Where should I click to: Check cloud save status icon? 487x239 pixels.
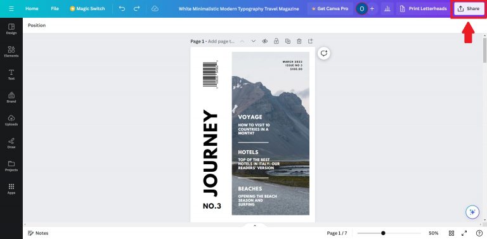[x=155, y=9]
